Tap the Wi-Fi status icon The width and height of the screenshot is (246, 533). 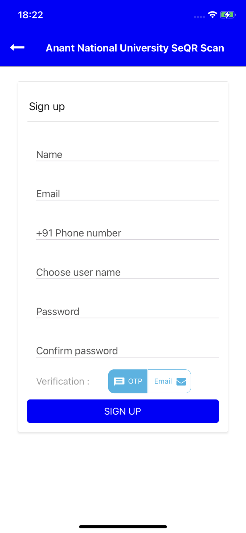click(212, 15)
